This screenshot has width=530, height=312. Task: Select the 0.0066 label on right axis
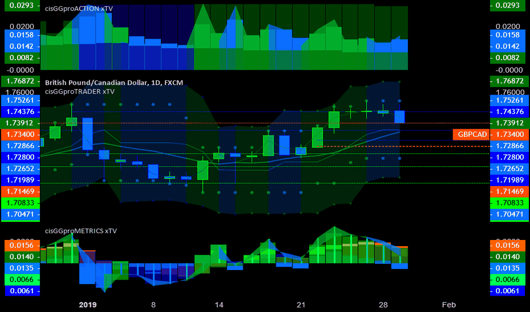click(508, 280)
